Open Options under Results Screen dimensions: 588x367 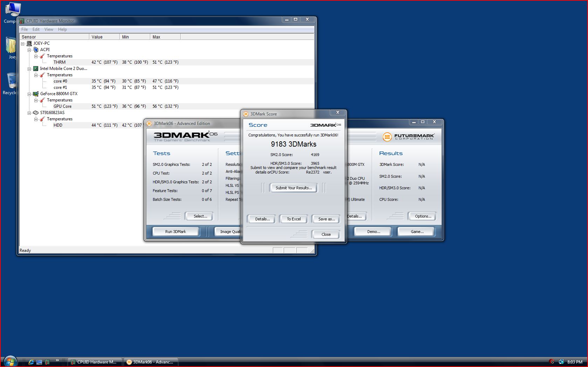click(x=423, y=216)
